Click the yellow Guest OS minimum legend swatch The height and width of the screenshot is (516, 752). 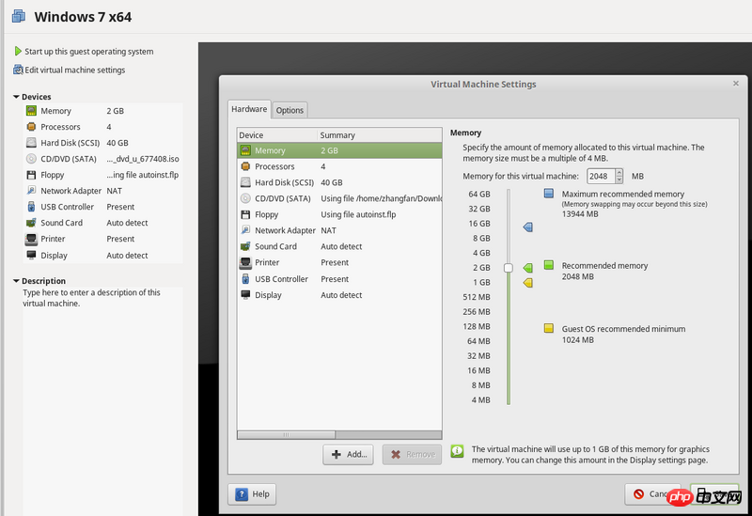549,328
